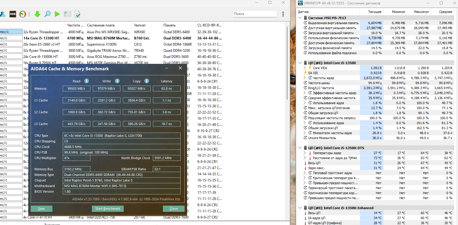
Task: Select the Общая загрузка ЦП 1.8 % row
Action: 376,113
